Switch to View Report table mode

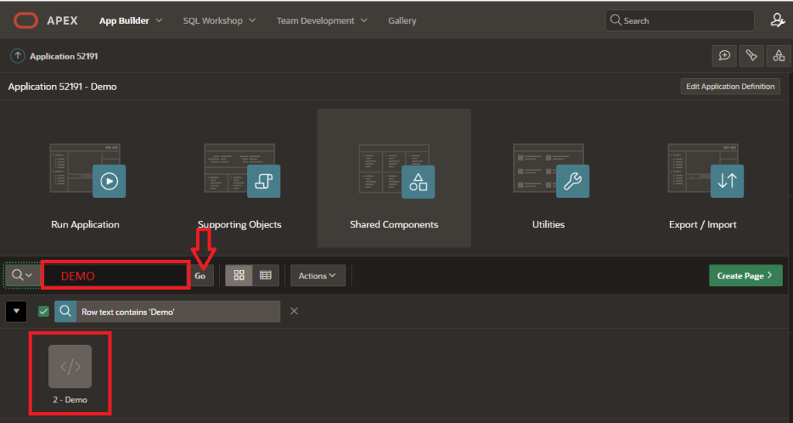tap(265, 275)
